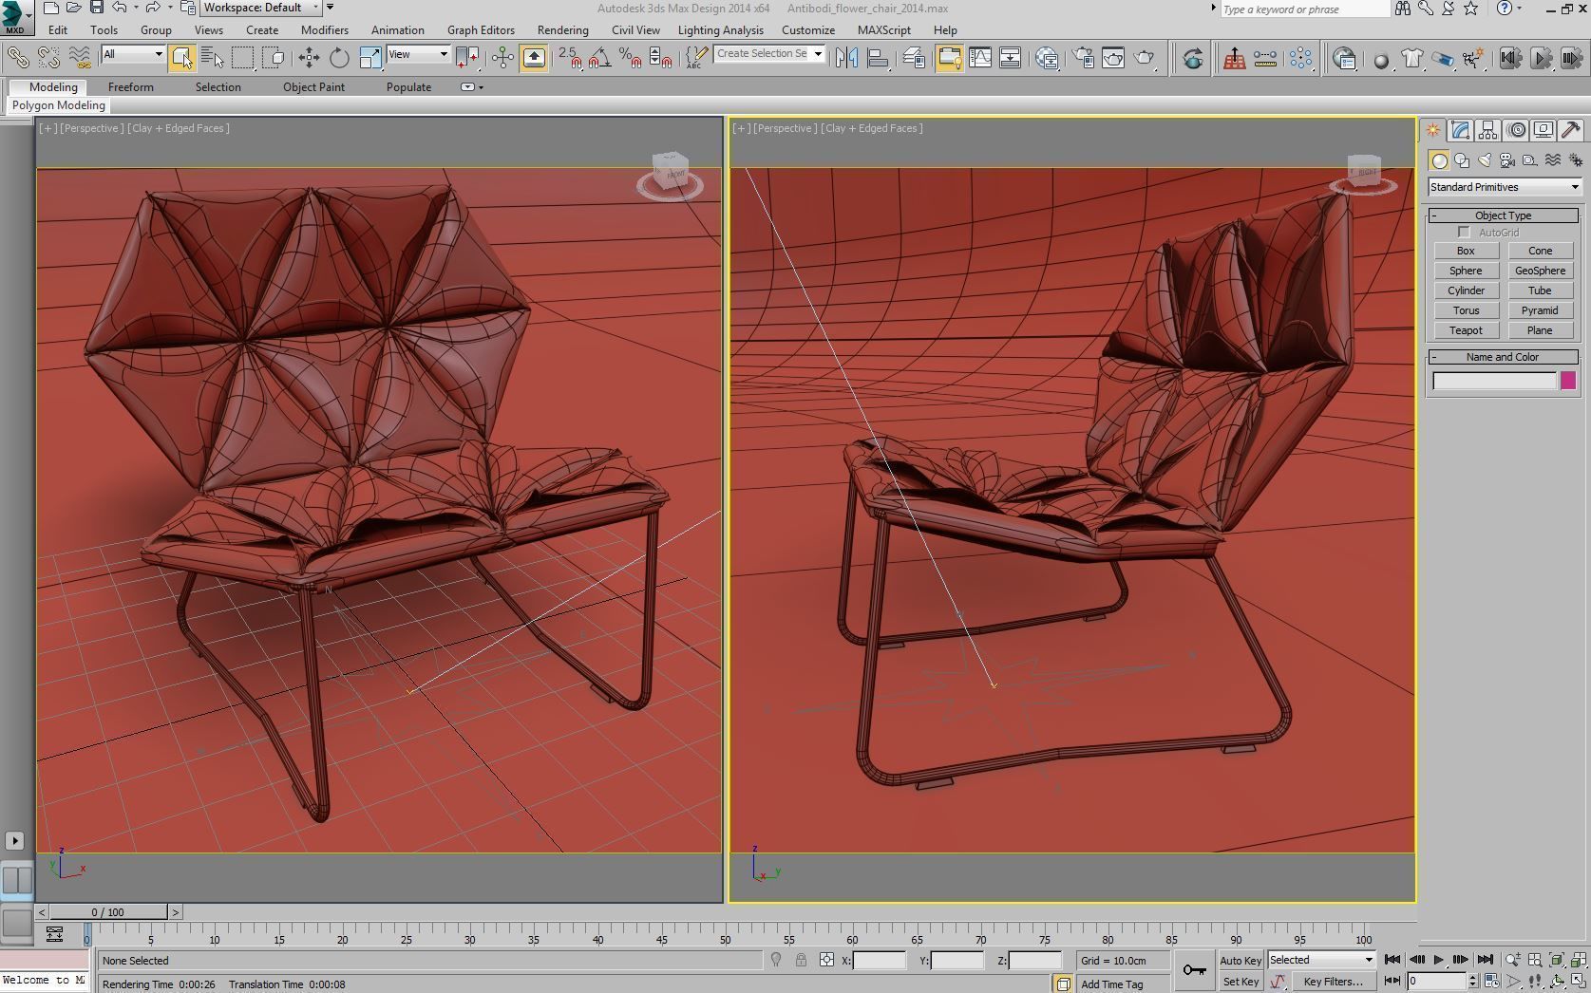The width and height of the screenshot is (1591, 993).
Task: Select the Lights category icon
Action: [x=1485, y=160]
